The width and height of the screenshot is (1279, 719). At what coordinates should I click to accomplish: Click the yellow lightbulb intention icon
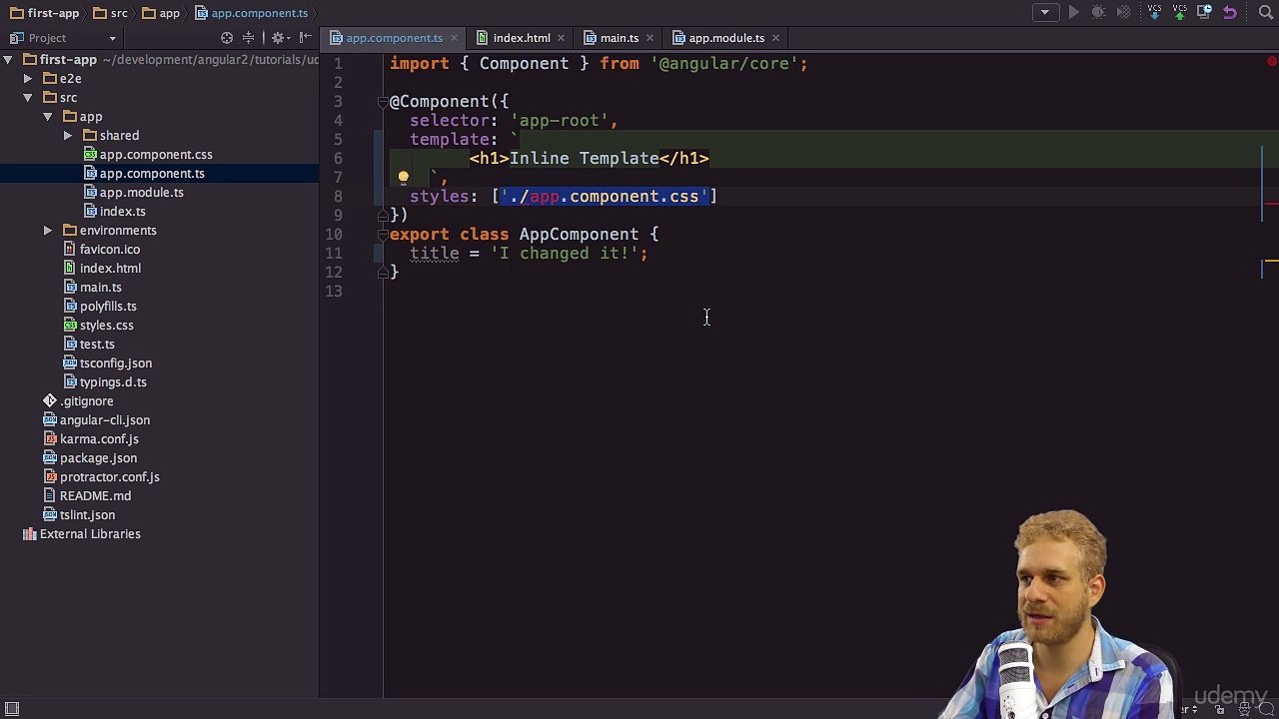click(403, 178)
